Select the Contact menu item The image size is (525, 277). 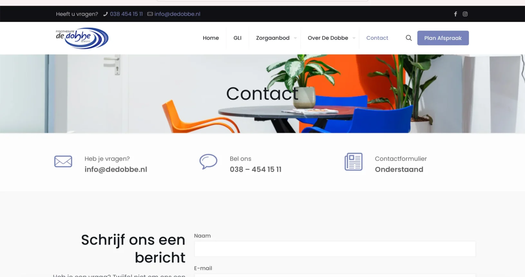pos(377,38)
